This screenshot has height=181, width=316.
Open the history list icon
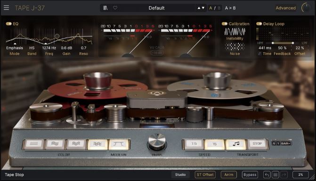275,175
